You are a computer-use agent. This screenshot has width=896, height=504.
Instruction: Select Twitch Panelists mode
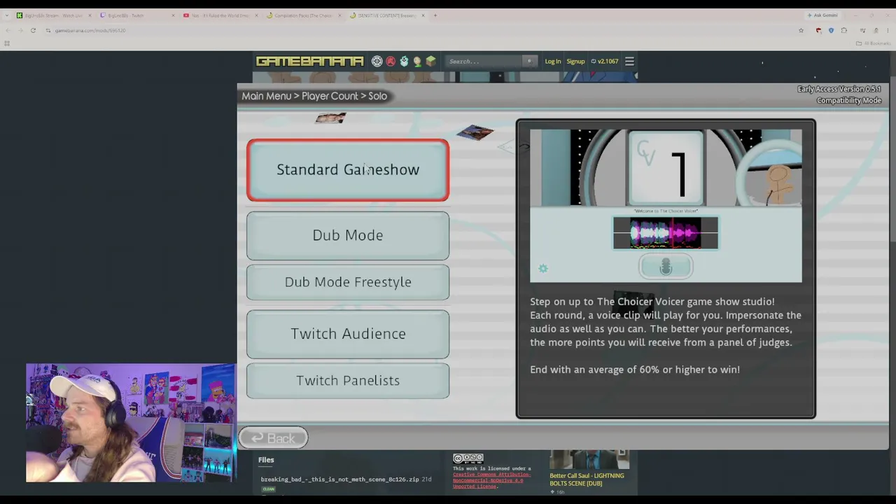coord(348,381)
